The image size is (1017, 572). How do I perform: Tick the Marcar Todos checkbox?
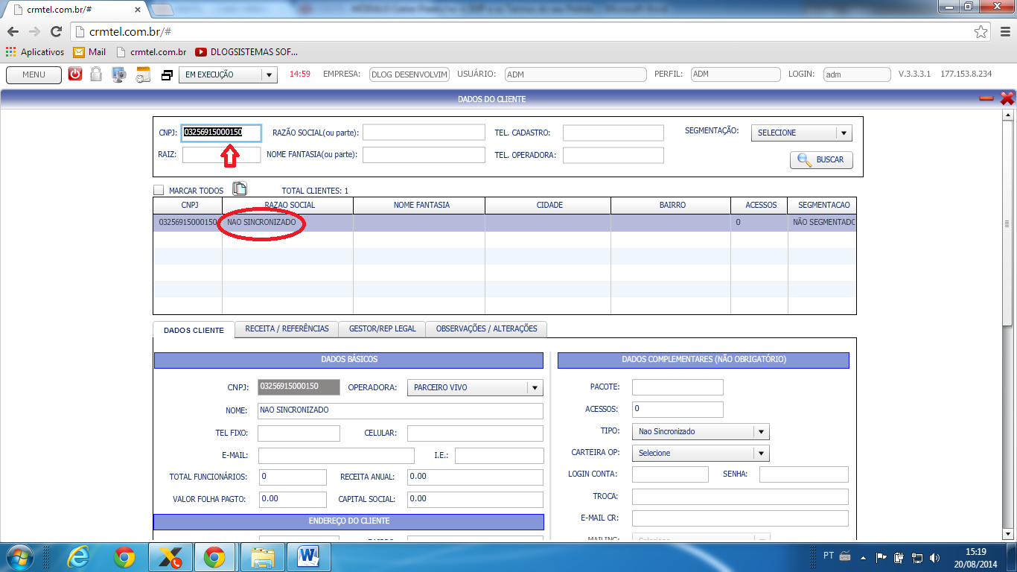[159, 190]
